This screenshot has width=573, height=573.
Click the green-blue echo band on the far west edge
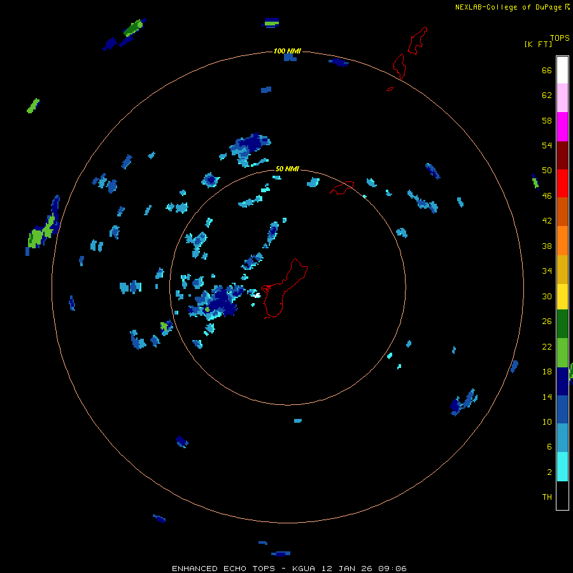pos(43,225)
